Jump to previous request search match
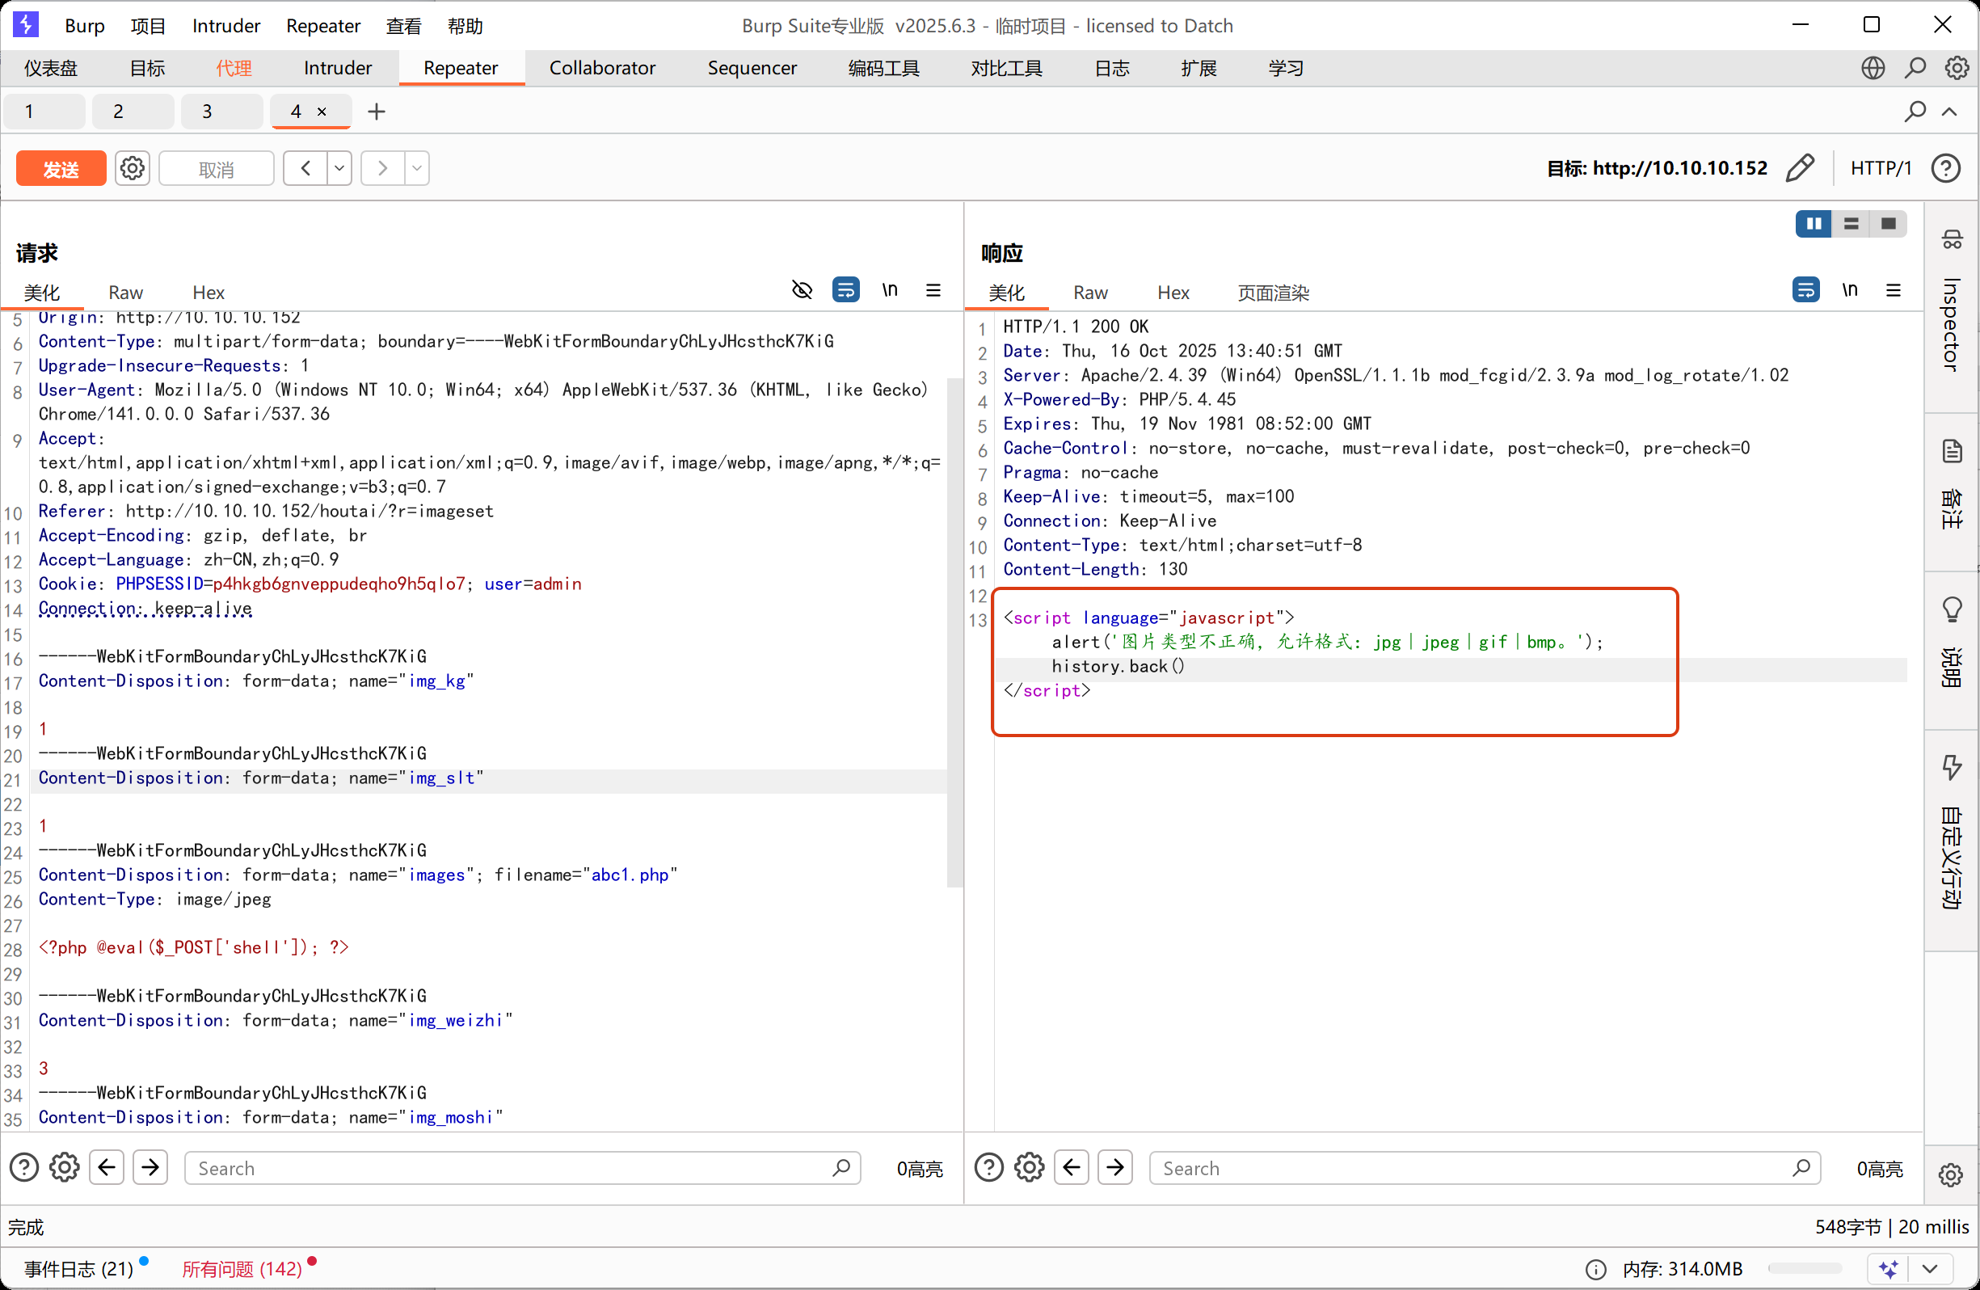Image resolution: width=1980 pixels, height=1290 pixels. click(107, 1168)
